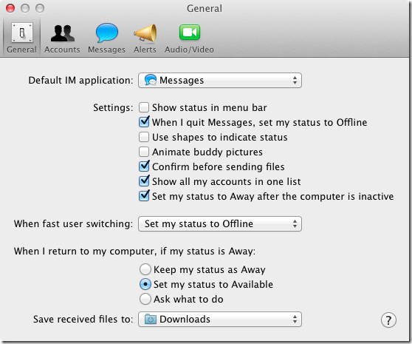Open the fast user switching dropdown

pyautogui.click(x=220, y=223)
